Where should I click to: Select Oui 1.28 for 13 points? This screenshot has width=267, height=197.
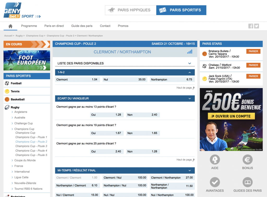click(107, 115)
